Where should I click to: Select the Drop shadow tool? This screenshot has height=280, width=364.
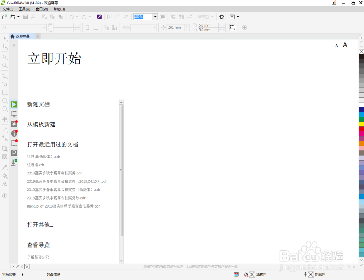5,149
